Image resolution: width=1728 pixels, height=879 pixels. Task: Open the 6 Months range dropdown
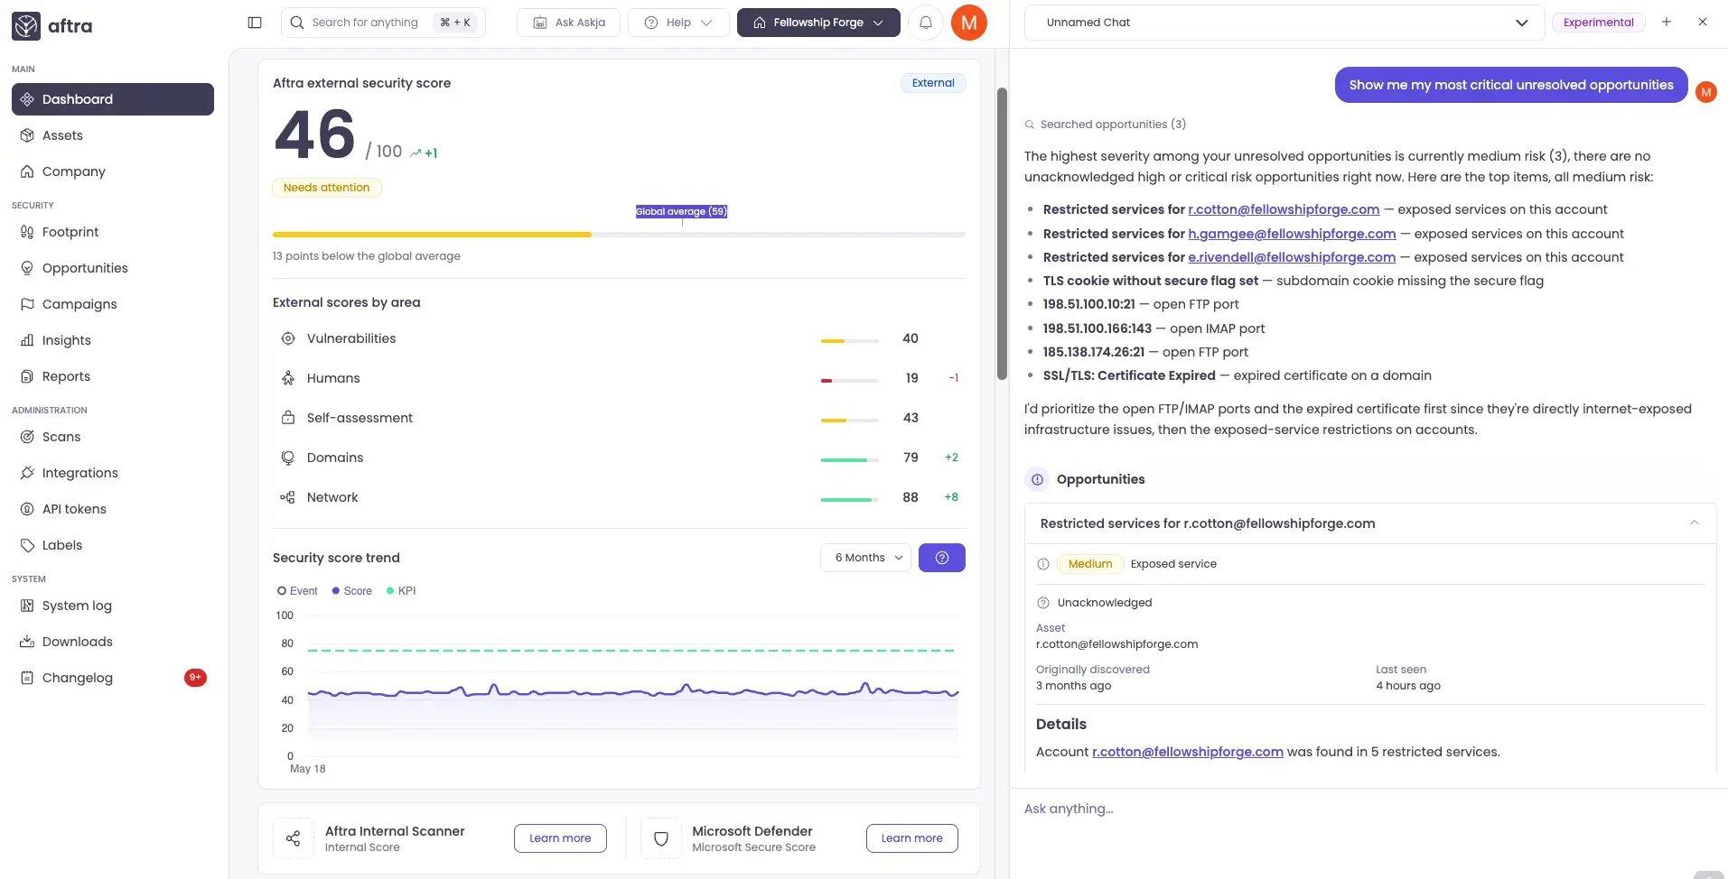pyautogui.click(x=865, y=558)
